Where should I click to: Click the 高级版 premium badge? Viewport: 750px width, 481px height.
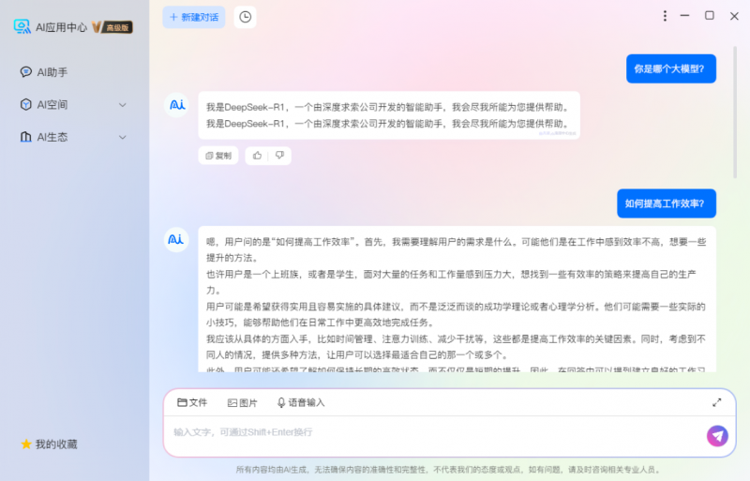pos(112,27)
